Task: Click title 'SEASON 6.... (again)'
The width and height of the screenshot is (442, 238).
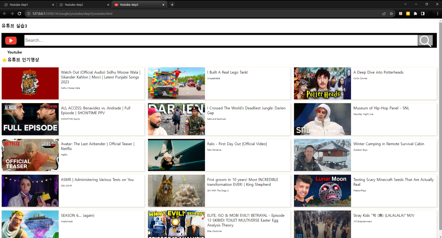Action: [78, 216]
